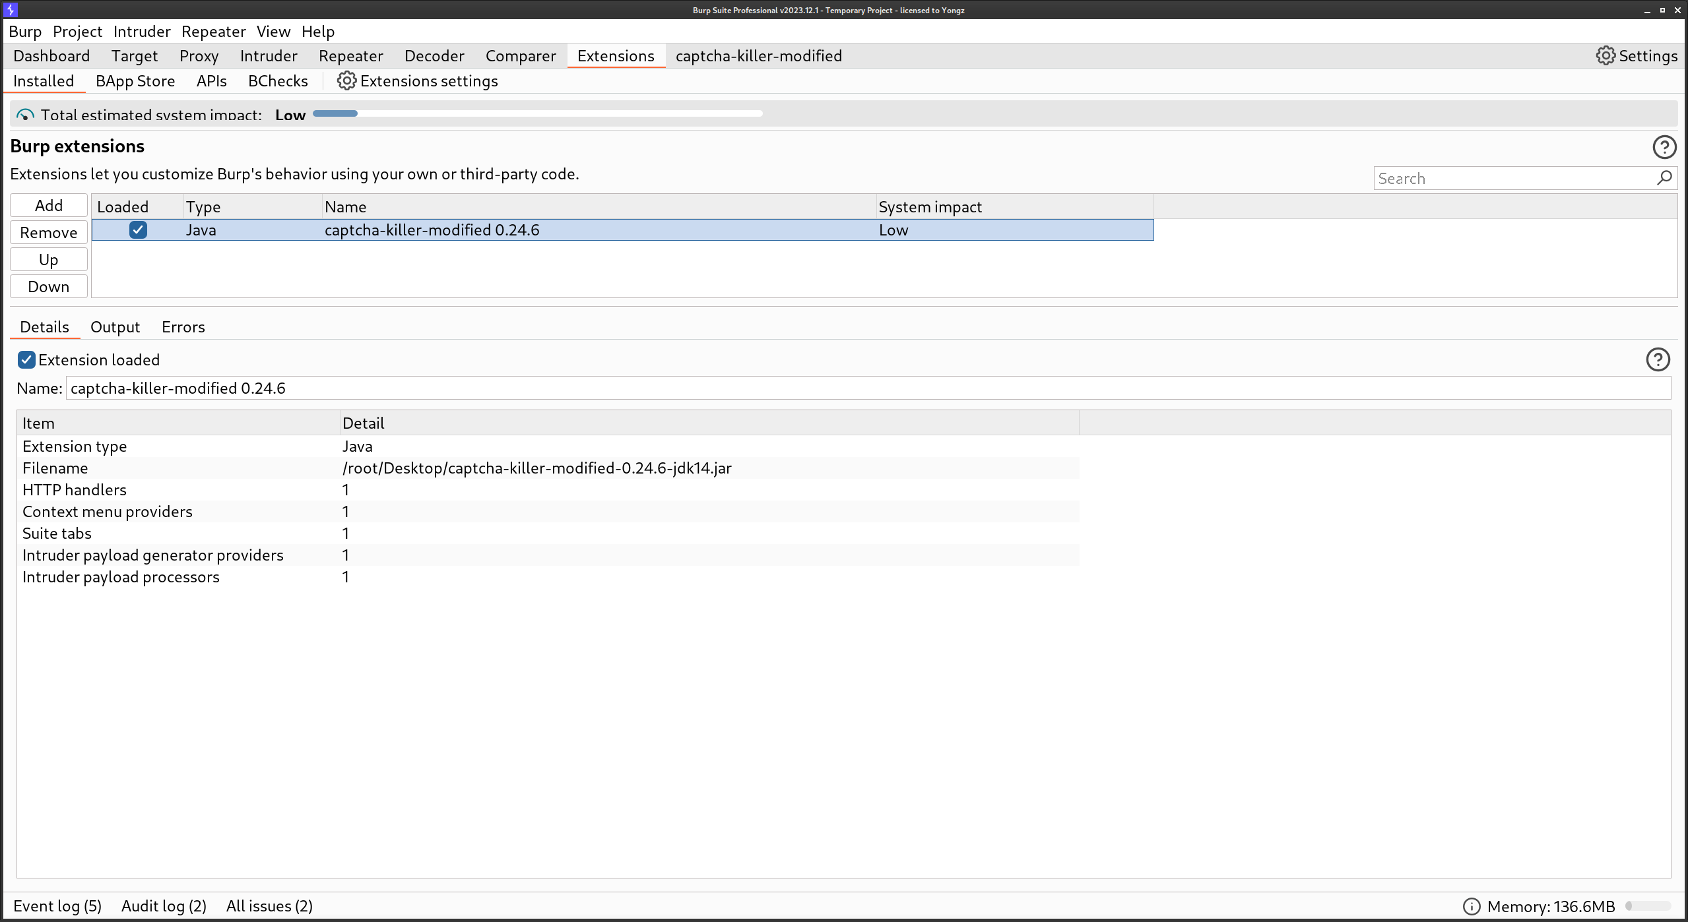1688x922 pixels.
Task: Select the Suite tabs row
Action: point(548,534)
